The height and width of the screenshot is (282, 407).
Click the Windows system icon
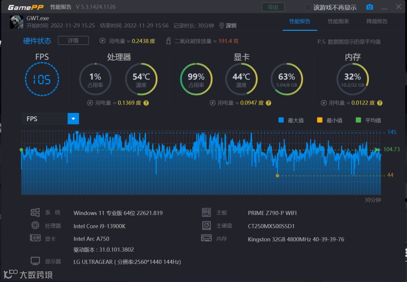(x=35, y=212)
